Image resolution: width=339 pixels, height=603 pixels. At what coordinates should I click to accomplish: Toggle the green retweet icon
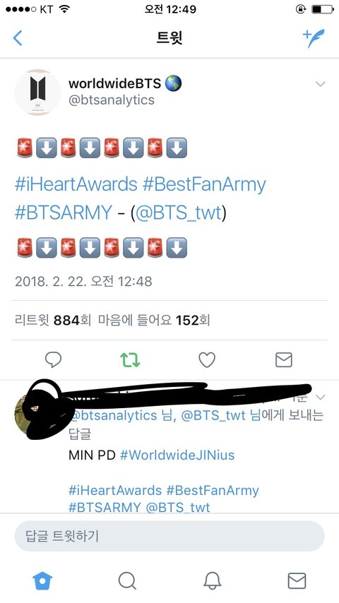(130, 360)
